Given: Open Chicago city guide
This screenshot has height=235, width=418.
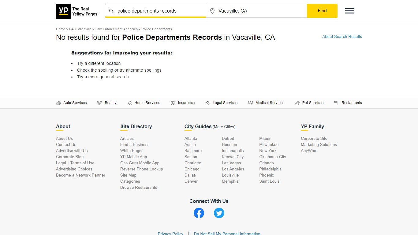Looking at the screenshot, I should (x=192, y=169).
